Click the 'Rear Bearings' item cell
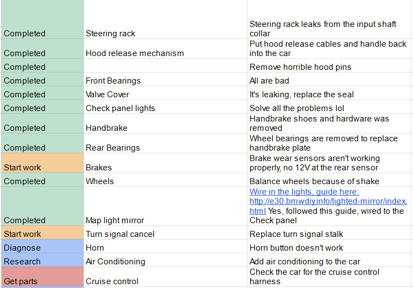The width and height of the screenshot is (413, 288). pyautogui.click(x=113, y=148)
